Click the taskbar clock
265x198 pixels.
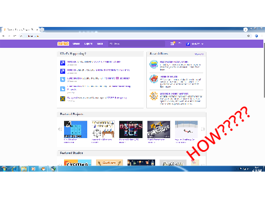pyautogui.click(x=257, y=169)
